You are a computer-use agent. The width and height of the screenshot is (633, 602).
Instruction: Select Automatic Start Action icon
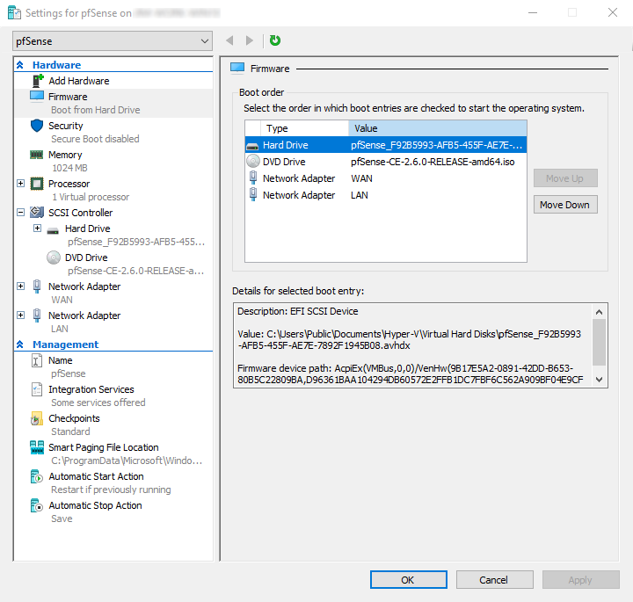37,476
